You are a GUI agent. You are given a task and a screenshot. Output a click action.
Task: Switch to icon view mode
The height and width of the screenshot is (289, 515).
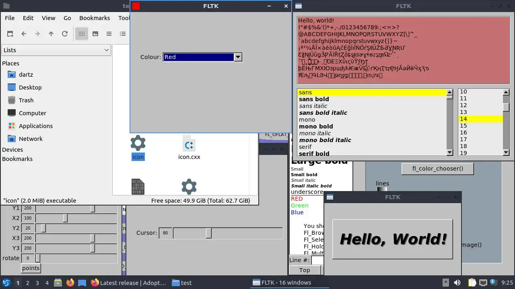82,34
